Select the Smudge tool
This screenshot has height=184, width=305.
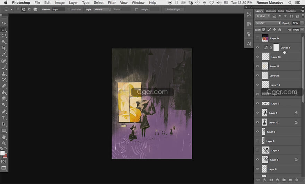click(4, 99)
